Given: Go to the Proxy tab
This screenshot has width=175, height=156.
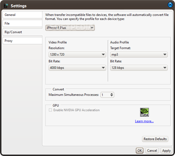Looking at the screenshot, I should [22, 41].
